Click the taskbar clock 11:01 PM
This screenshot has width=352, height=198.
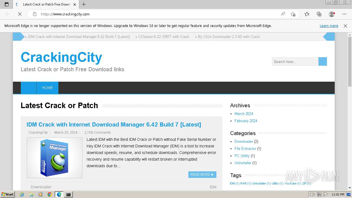point(338,194)
